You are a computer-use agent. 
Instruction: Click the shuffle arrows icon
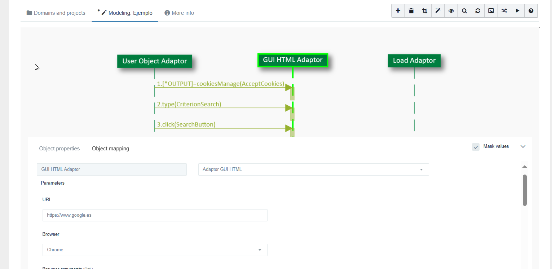point(504,11)
